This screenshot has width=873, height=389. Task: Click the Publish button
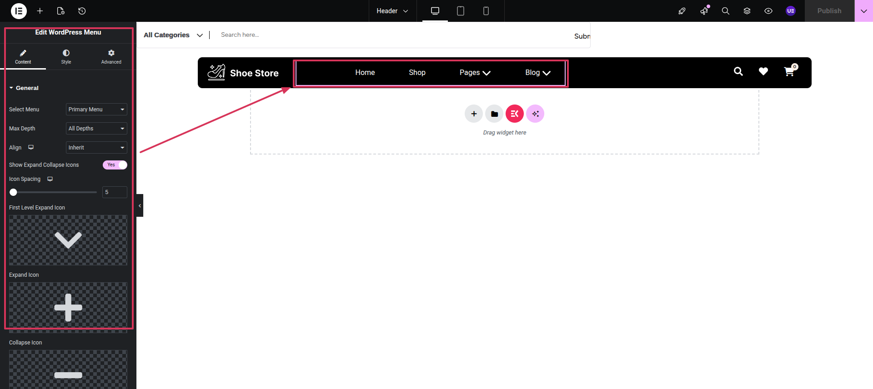coord(829,11)
